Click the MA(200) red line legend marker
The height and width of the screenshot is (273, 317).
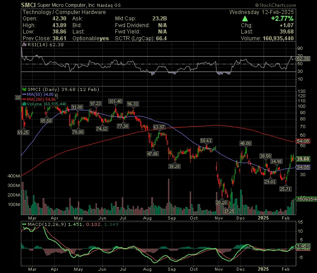click(x=24, y=99)
